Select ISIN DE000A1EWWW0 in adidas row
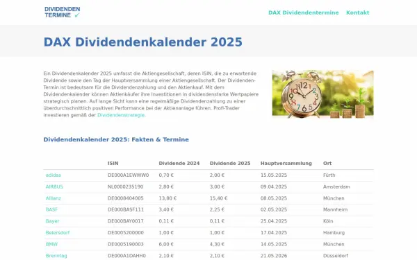The image size is (417, 260). click(128, 175)
